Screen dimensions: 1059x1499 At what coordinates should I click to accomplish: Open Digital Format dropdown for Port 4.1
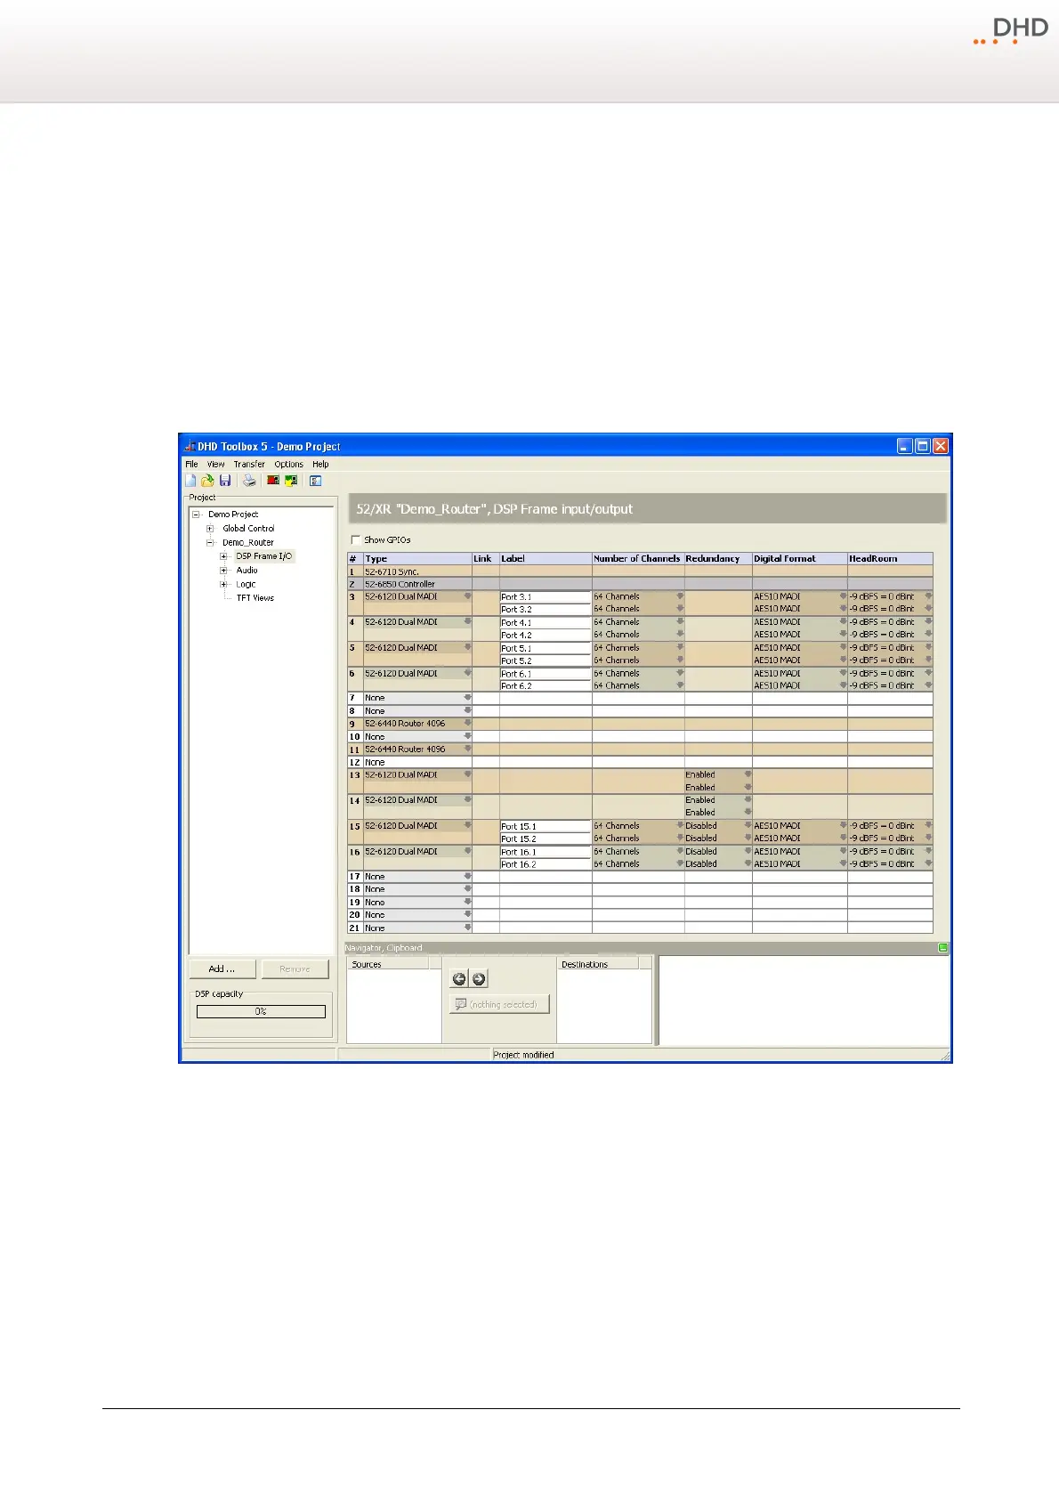point(843,622)
